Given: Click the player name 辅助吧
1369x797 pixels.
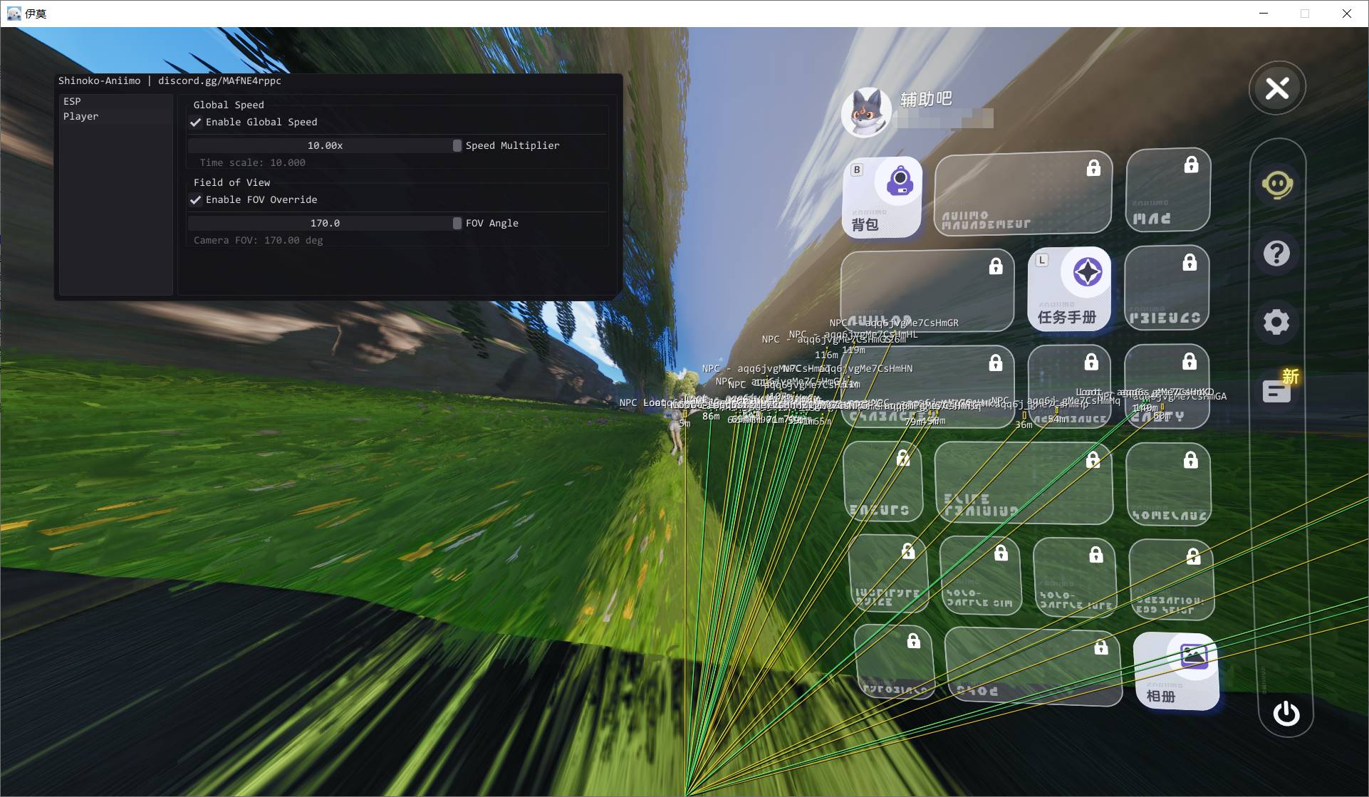Looking at the screenshot, I should point(926,99).
